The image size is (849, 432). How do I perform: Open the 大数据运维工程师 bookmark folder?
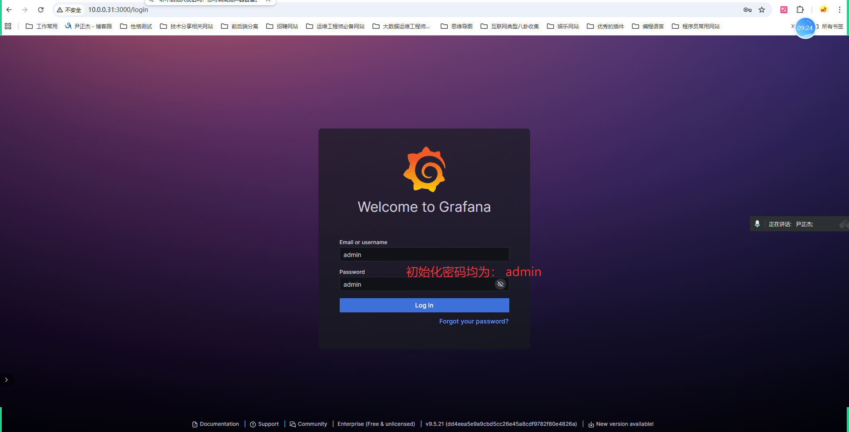pos(401,26)
